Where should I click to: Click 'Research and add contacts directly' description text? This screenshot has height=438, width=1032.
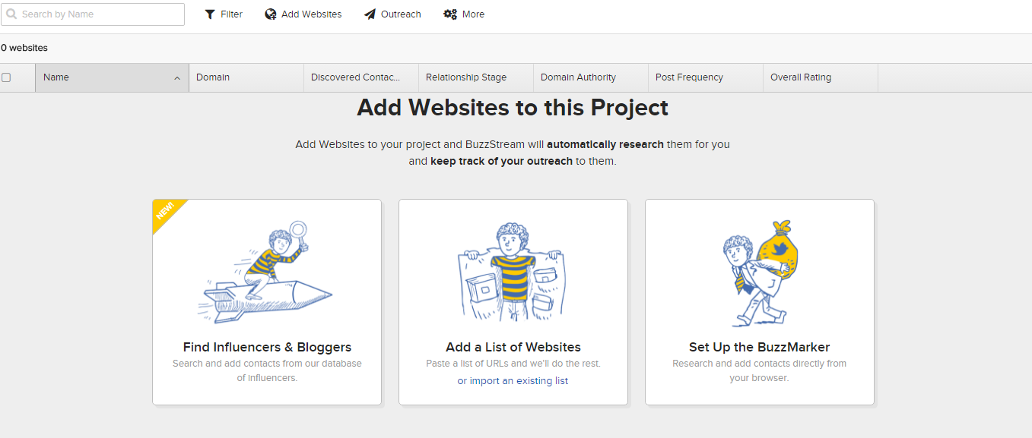[x=760, y=370]
